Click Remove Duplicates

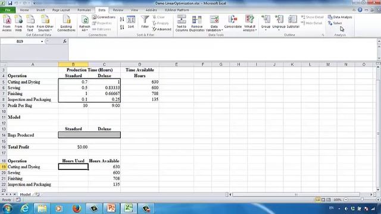(196, 23)
